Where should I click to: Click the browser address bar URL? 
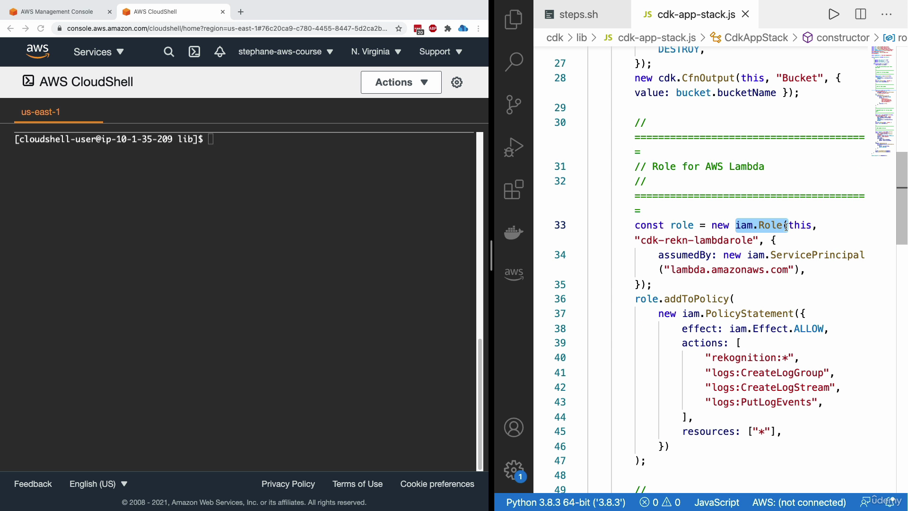(x=227, y=28)
